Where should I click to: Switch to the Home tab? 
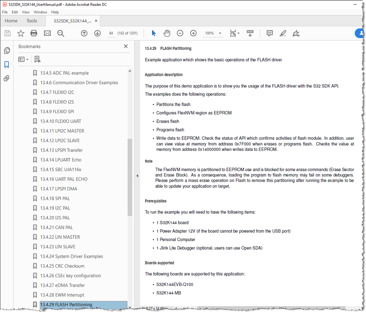(11, 21)
